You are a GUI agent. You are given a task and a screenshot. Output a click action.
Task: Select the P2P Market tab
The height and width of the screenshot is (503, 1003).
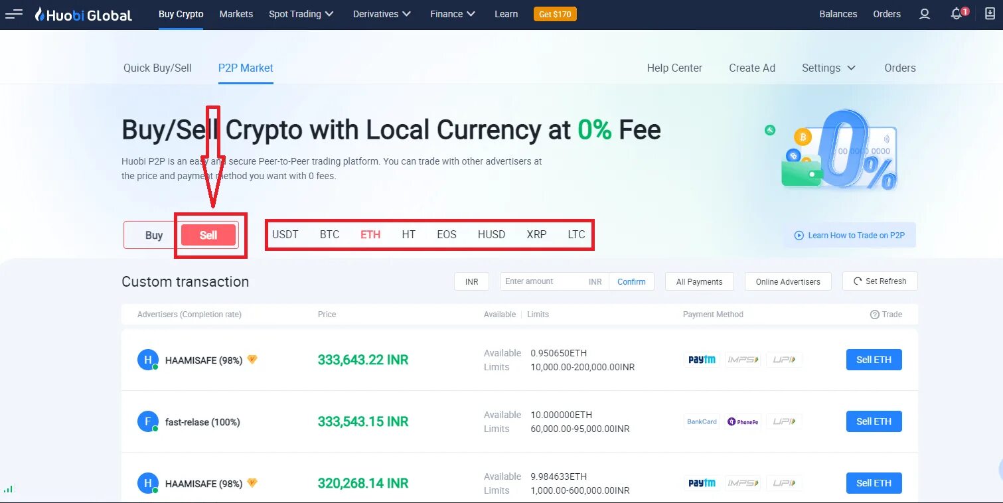[246, 68]
